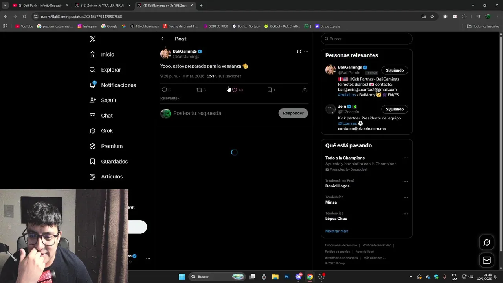
Task: Click the reply comment icon on the post
Action: pyautogui.click(x=164, y=90)
